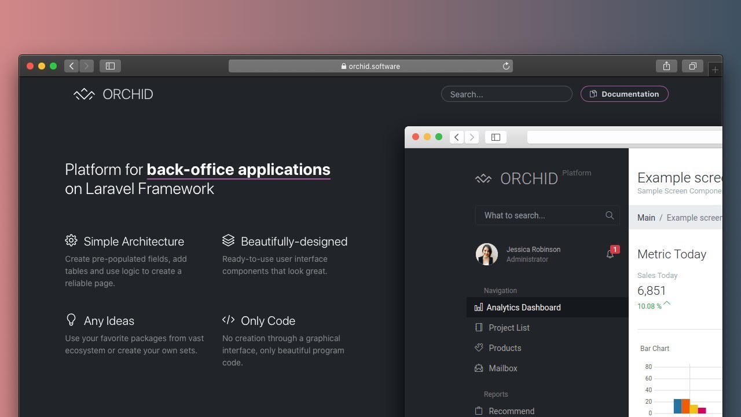Click the Beautifully-designed heading
This screenshot has height=417, width=741.
point(294,242)
